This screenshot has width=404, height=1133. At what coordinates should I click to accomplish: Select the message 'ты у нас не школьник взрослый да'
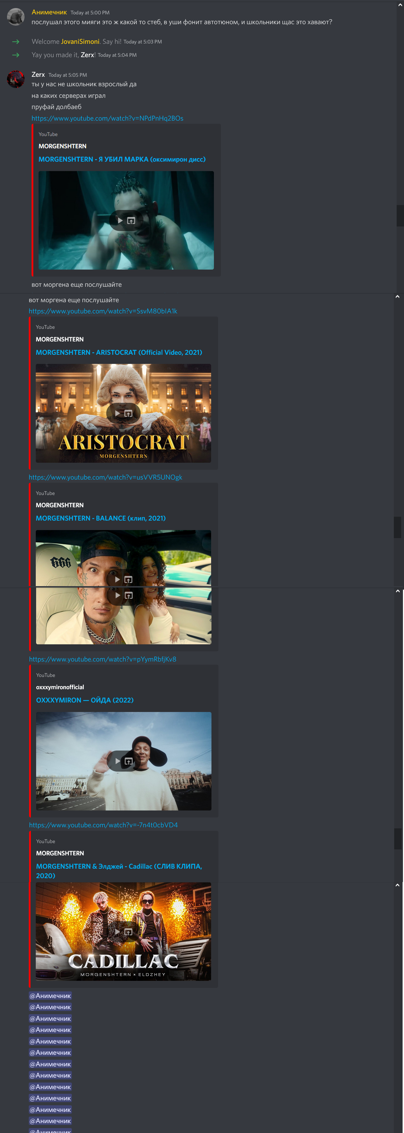(84, 84)
